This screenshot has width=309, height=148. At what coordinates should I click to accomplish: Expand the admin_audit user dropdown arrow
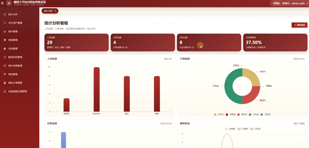pyautogui.click(x=307, y=3)
